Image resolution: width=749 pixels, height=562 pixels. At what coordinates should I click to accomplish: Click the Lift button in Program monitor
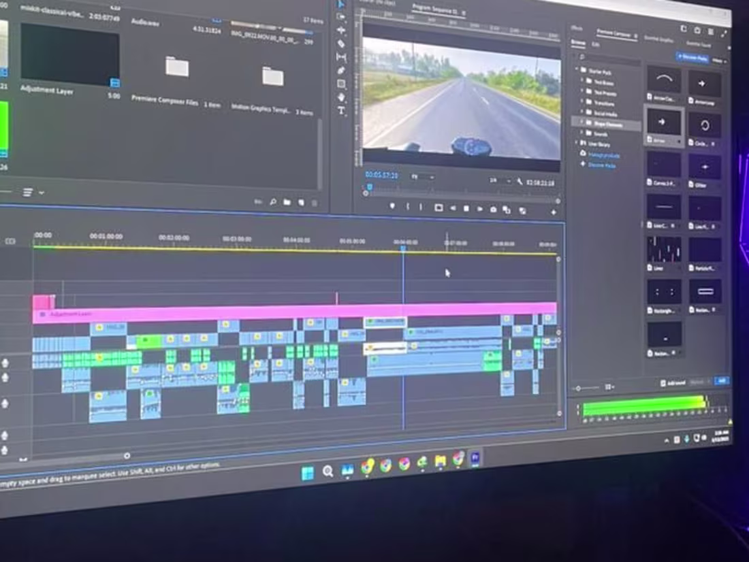click(507, 210)
